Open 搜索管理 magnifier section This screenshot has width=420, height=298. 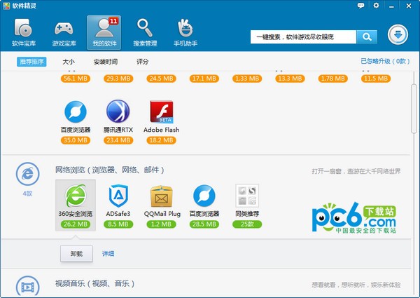145,33
